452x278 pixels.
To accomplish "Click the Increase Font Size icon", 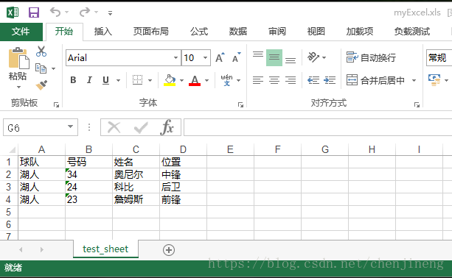I will pos(220,58).
